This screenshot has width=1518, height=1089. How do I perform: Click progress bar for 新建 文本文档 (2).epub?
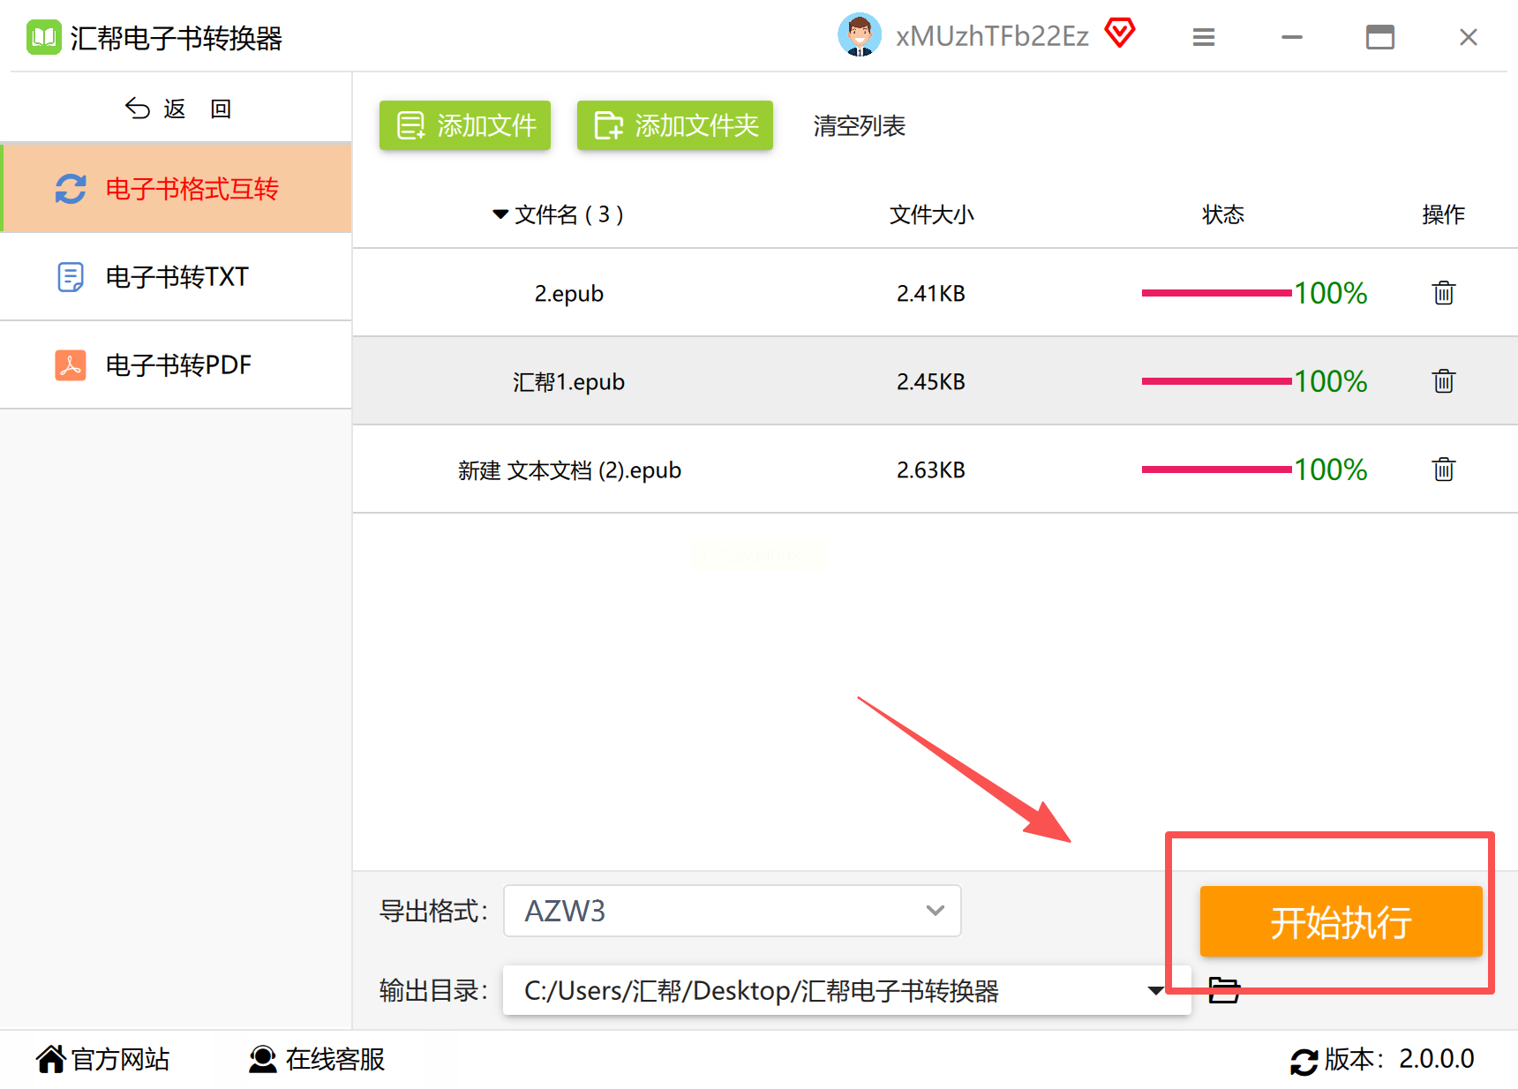[x=1217, y=469]
